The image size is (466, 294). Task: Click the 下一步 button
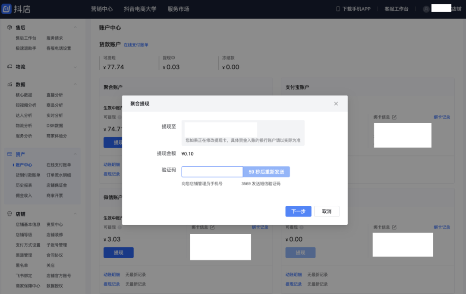[299, 211]
